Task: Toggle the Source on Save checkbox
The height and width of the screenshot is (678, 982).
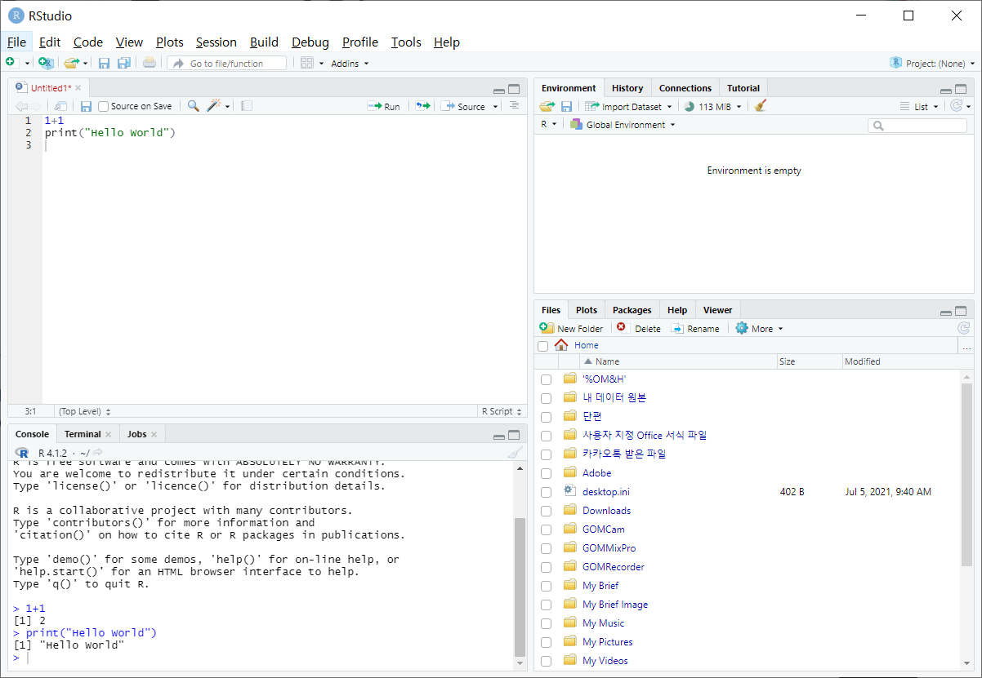Action: tap(104, 106)
